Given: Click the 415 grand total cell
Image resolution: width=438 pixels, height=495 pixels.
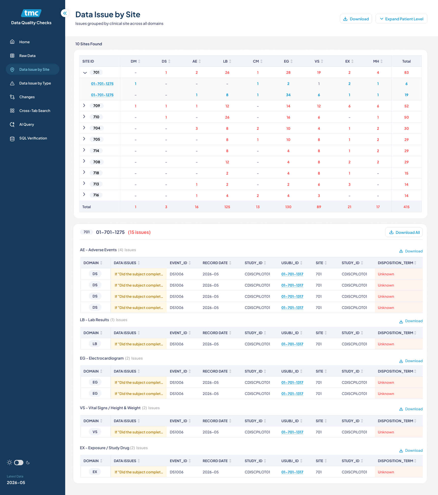Looking at the screenshot, I should (x=406, y=207).
